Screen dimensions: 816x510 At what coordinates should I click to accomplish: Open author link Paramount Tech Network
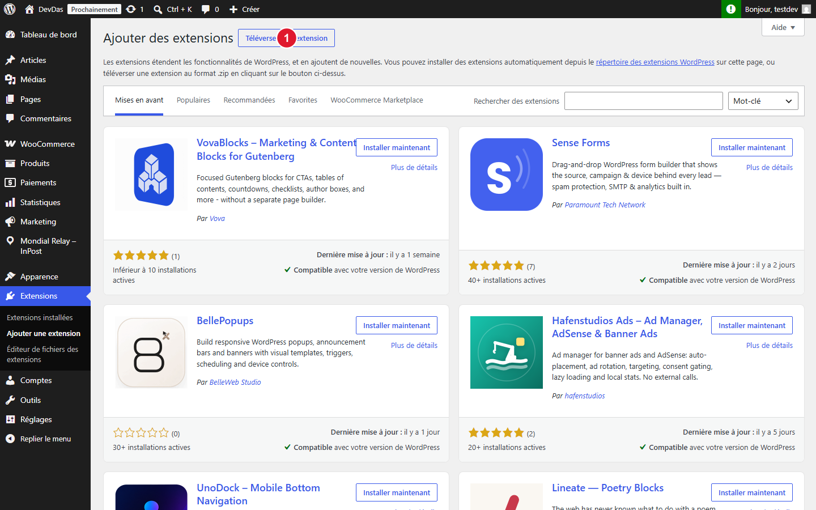coord(605,205)
